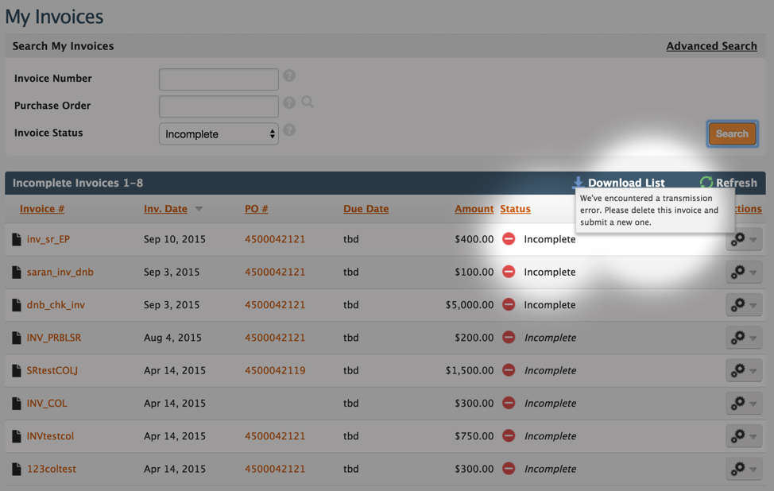Image resolution: width=774 pixels, height=491 pixels.
Task: Sort by the Invoice # column header
Action: click(41, 208)
